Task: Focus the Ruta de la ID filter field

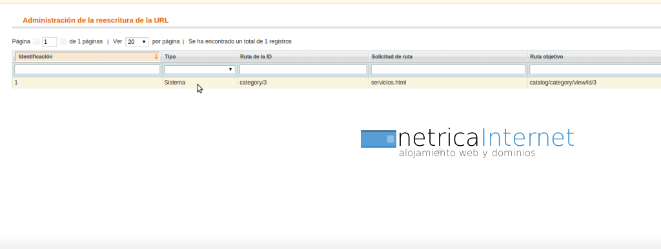Action: tap(303, 70)
